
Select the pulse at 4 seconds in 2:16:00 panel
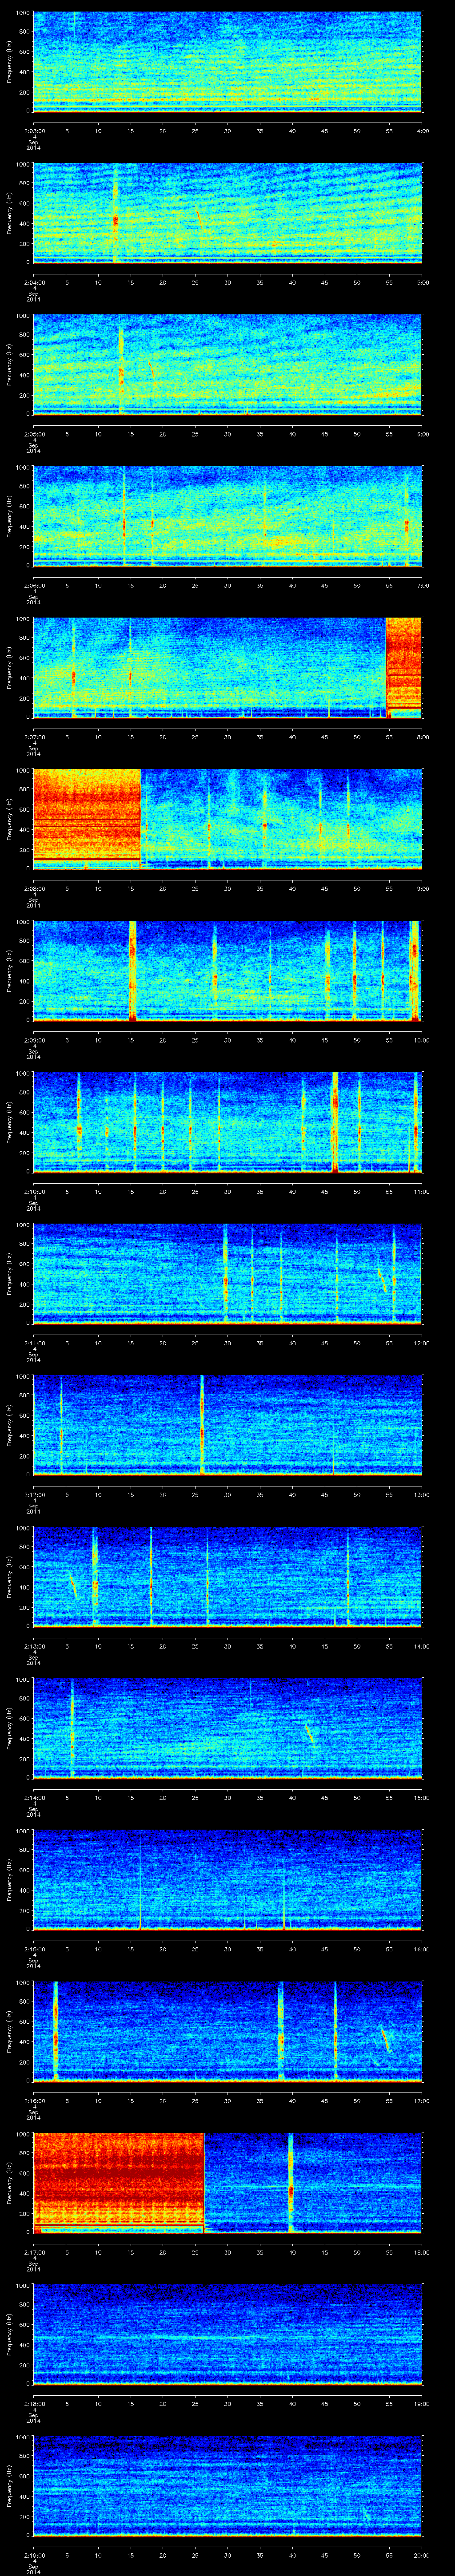tap(55, 2030)
